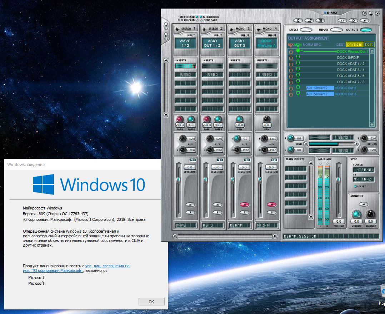The width and height of the screenshot is (385, 314).
Task: Delete strip with the left-side X button
Action: pyautogui.click(x=166, y=36)
